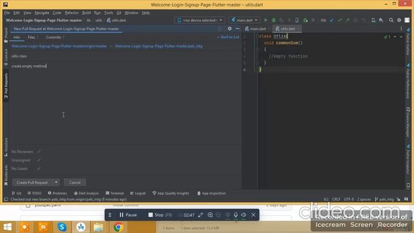The height and width of the screenshot is (233, 414).
Task: Click the Back to List link
Action: (x=228, y=38)
